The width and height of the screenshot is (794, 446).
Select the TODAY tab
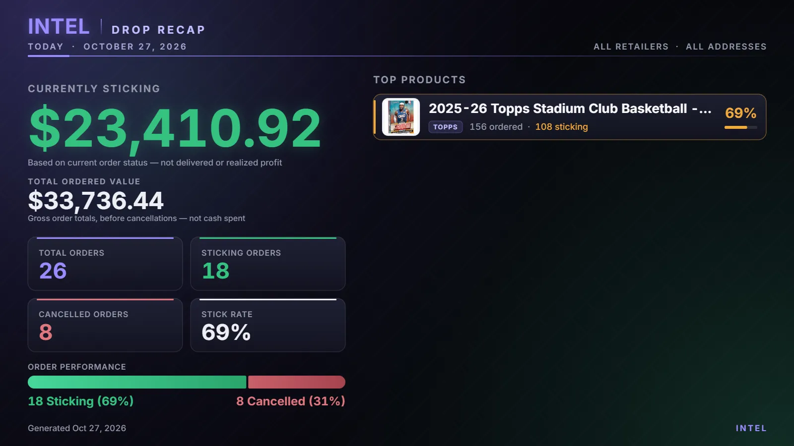click(x=46, y=47)
